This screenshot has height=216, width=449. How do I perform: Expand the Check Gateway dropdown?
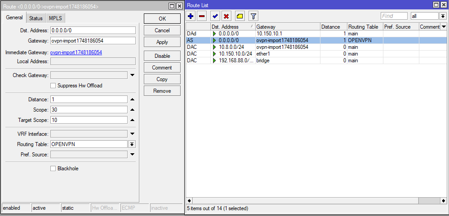[x=132, y=75]
